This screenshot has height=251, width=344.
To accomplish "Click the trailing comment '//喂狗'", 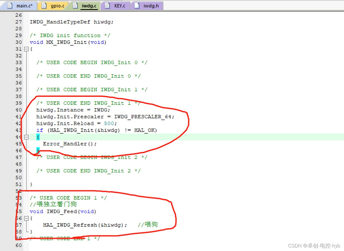I will [x=148, y=225].
